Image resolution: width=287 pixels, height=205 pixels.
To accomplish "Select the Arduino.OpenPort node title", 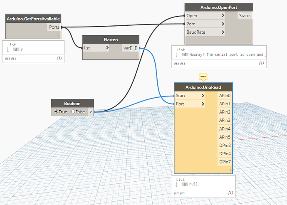I will [x=219, y=7].
